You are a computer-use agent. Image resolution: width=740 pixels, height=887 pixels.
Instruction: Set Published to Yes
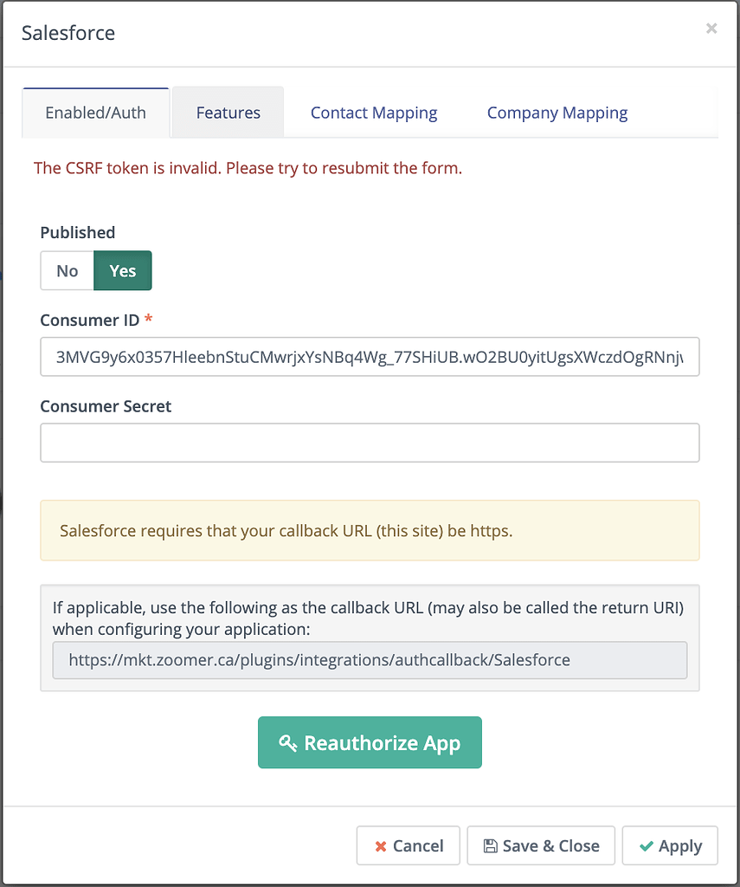pos(123,271)
